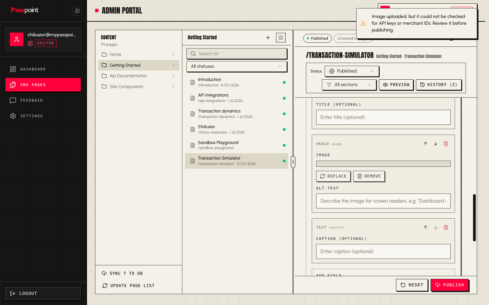Move the IMAGE block up

pyautogui.click(x=425, y=144)
